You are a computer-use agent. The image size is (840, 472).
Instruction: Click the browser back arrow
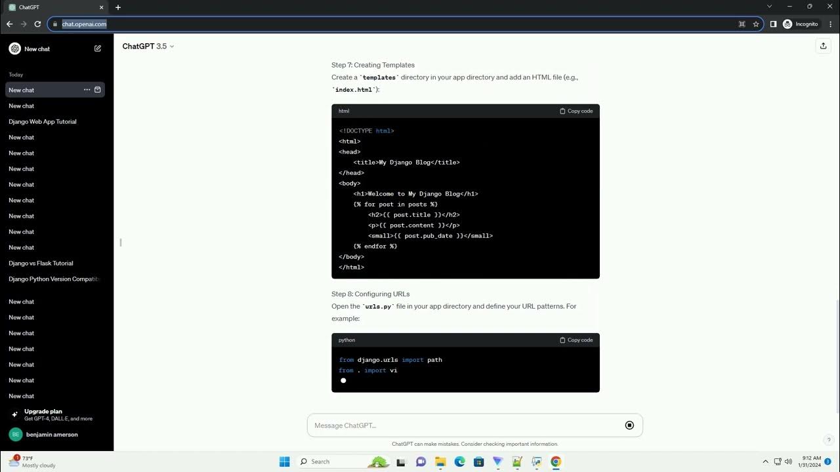tap(9, 24)
